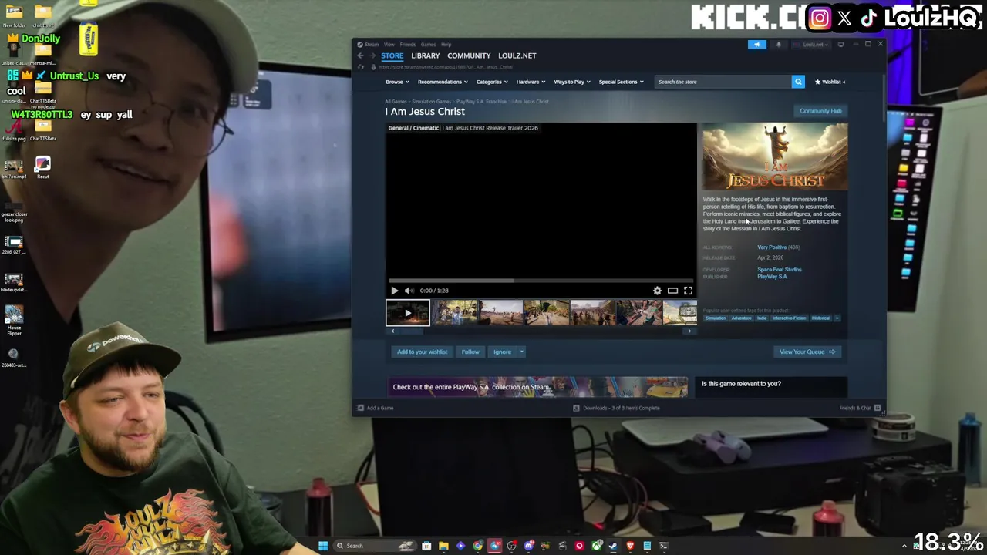Viewport: 987px width, 555px height.
Task: Go back with Steam's back arrow
Action: click(x=360, y=55)
